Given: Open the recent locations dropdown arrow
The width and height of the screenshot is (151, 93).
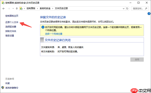Looking at the screenshot, I should point(13,9).
